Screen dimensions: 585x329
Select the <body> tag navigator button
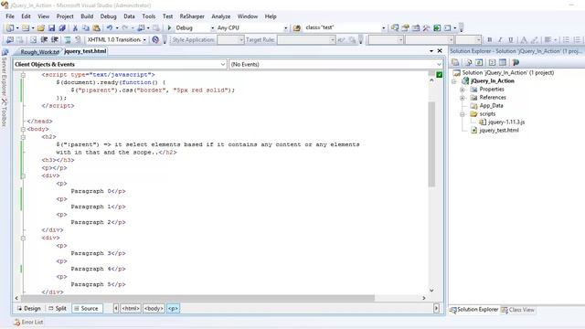tap(154, 309)
